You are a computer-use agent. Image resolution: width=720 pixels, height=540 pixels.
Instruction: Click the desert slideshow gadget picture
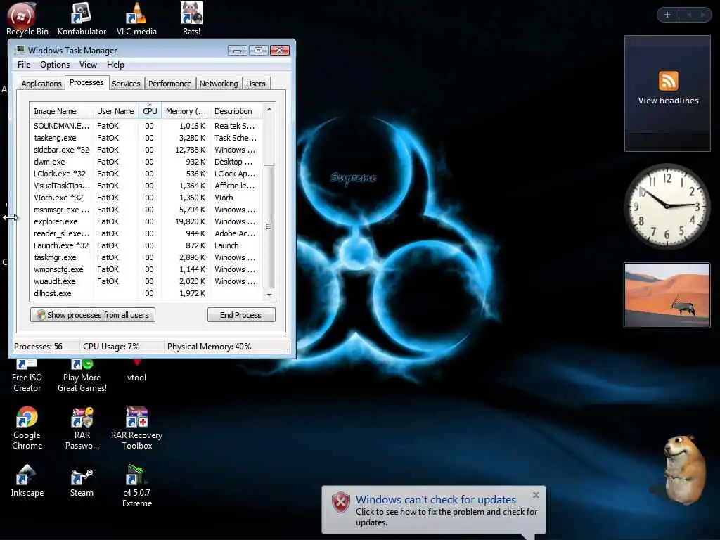[x=667, y=295]
